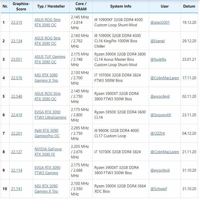Select date cell 04.12.20
This screenshot has height=199, width=200.
189,133
